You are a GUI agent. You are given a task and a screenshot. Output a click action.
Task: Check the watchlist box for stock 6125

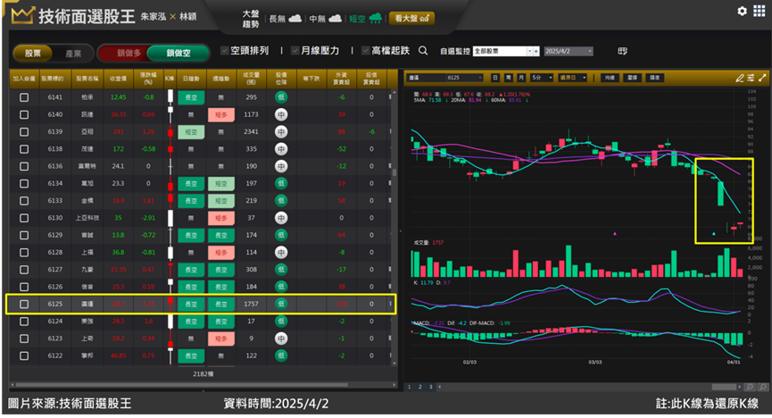pyautogui.click(x=23, y=305)
